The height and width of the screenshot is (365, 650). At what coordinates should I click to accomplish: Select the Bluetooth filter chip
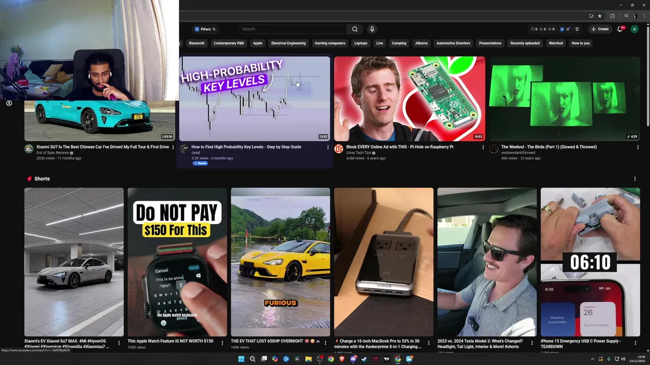pos(197,43)
